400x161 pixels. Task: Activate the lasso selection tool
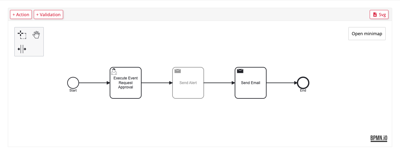[x=22, y=35]
